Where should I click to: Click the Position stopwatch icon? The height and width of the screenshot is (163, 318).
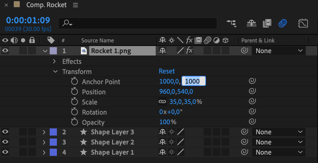[x=75, y=92]
